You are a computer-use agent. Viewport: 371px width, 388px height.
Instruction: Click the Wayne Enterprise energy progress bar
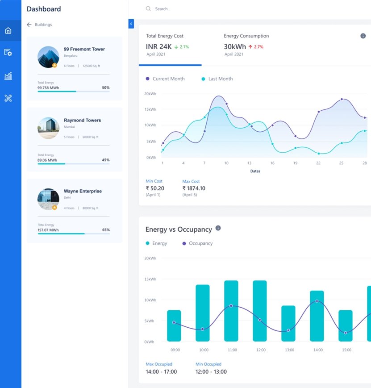73,234
